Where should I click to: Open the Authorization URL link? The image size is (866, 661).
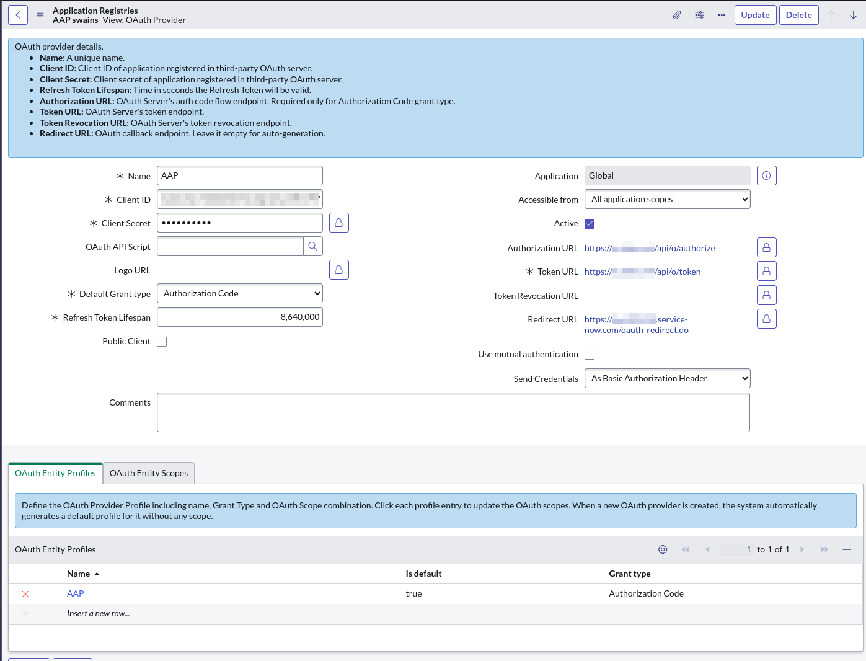[650, 248]
